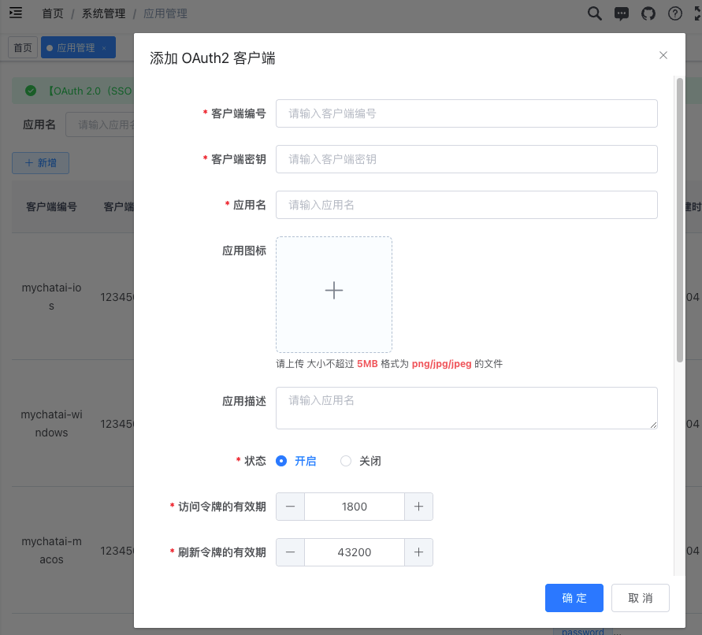Screen dimensions: 702x635
Task: Focus the 应用名 input in dialog
Action: (x=466, y=205)
